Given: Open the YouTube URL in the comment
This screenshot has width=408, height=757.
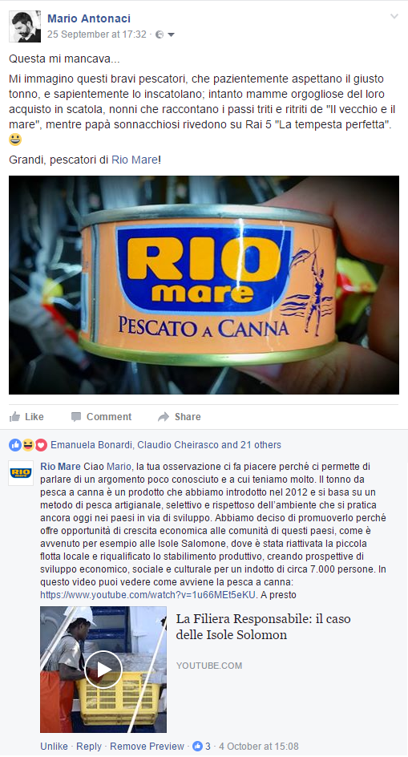Looking at the screenshot, I should (x=148, y=595).
